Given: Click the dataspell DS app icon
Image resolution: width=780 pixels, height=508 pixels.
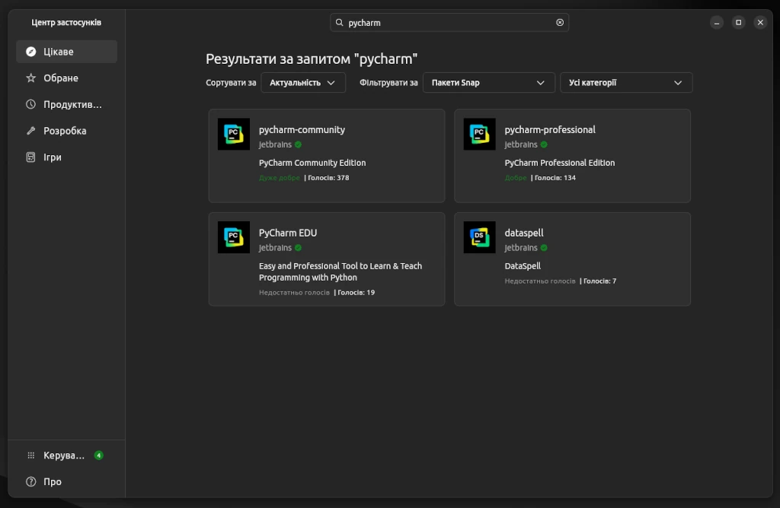Looking at the screenshot, I should click(479, 237).
